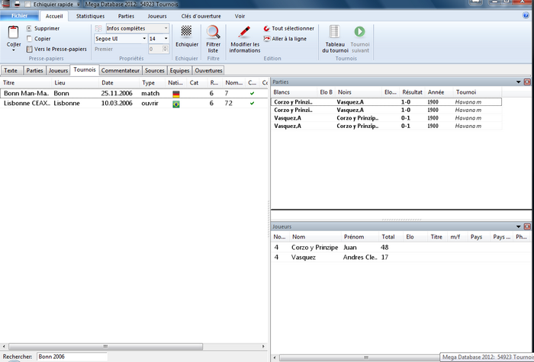Open quick access toolbar dropdown arrow
This screenshot has width=534, height=362.
pos(79,5)
